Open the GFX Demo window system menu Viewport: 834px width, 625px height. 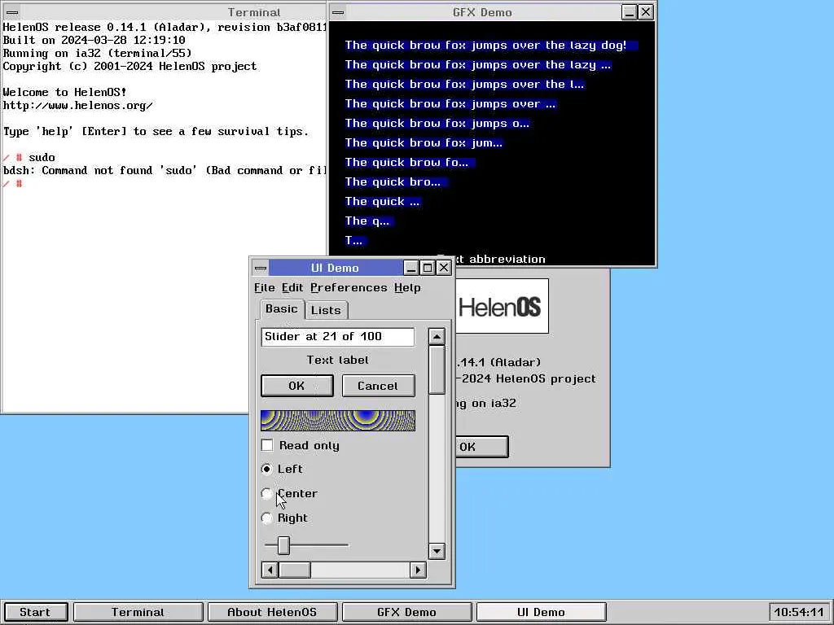[x=338, y=12]
